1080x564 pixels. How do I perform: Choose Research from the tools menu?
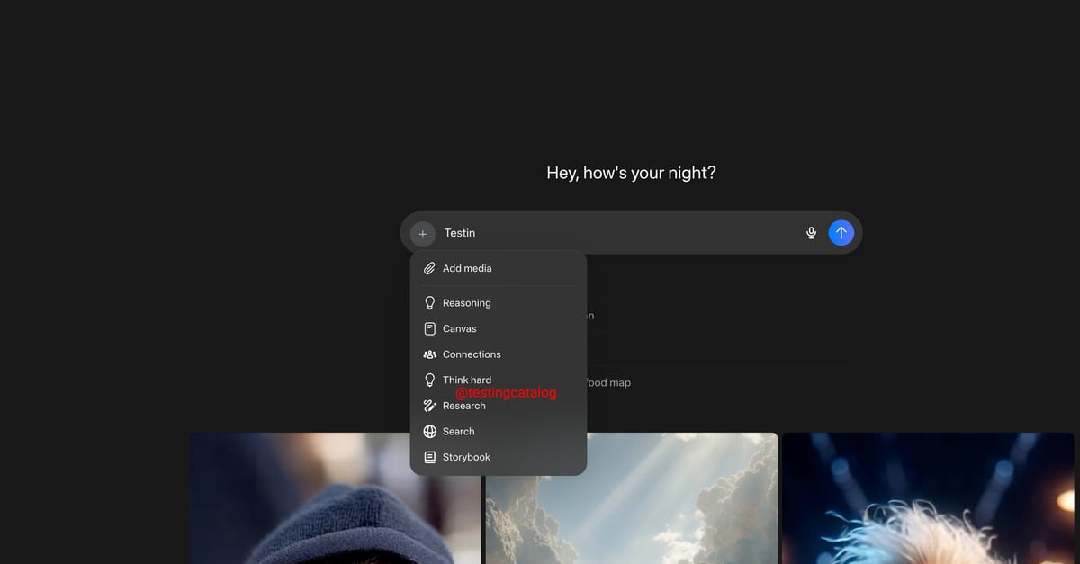click(463, 406)
